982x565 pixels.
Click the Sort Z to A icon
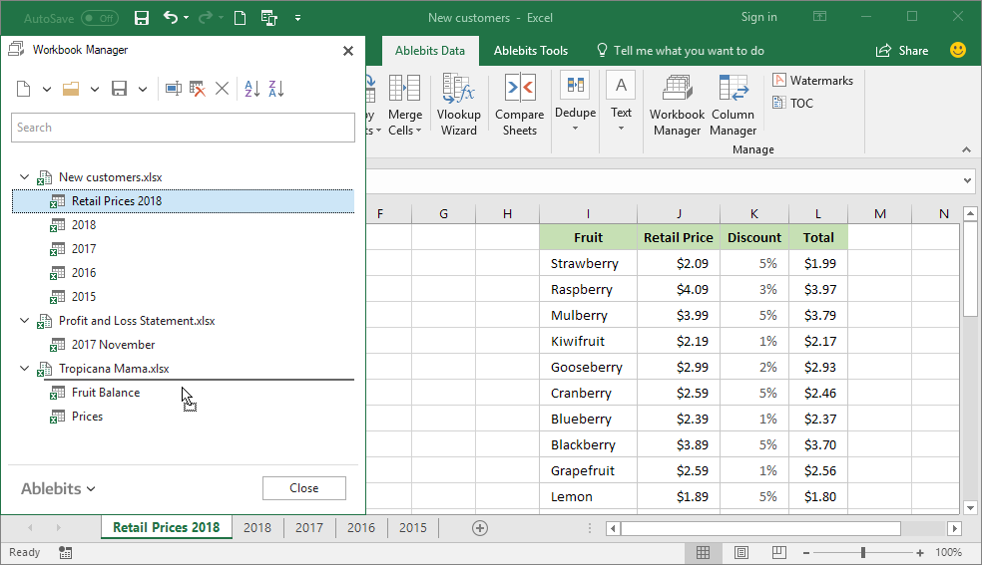pyautogui.click(x=276, y=89)
